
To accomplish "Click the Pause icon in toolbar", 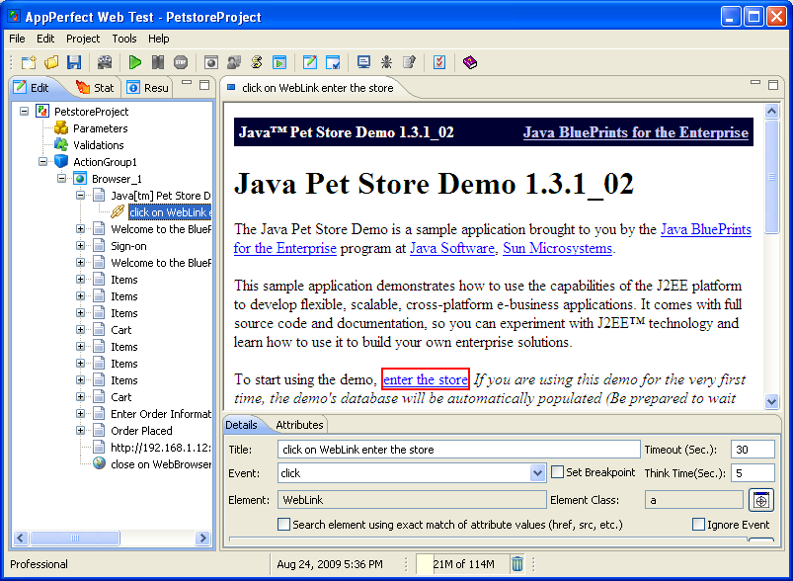I will [x=158, y=62].
